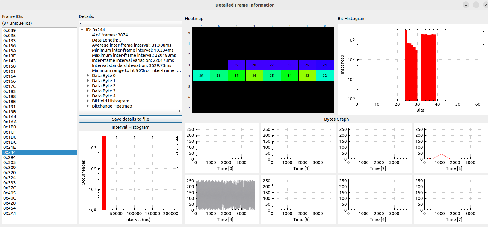
Task: Select frame ID 0x320
Action: pyautogui.click(x=39, y=173)
